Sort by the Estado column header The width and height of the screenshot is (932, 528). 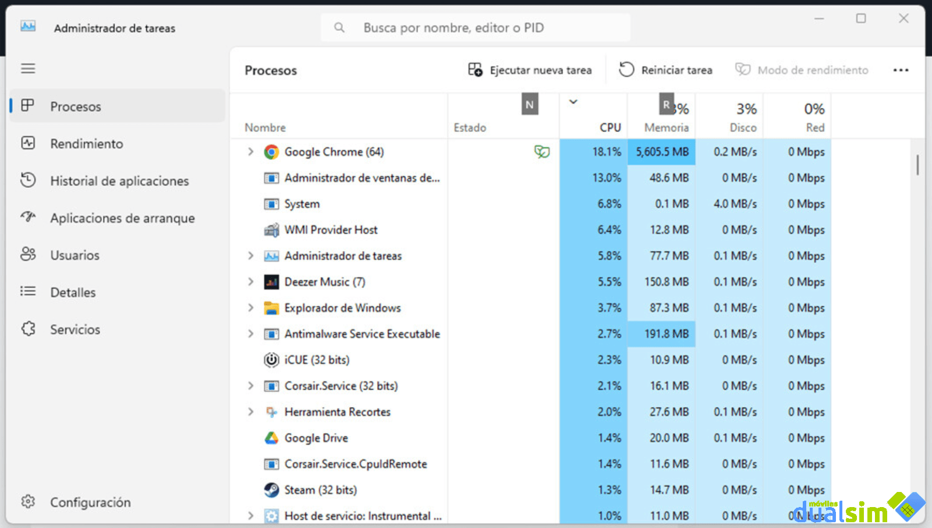click(x=504, y=116)
